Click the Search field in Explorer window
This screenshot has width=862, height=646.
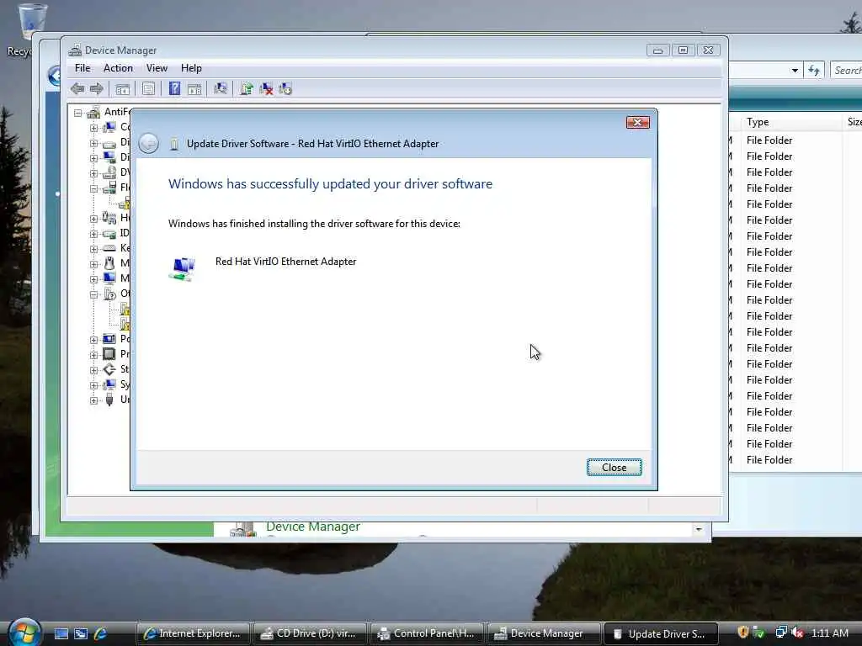[x=847, y=71]
